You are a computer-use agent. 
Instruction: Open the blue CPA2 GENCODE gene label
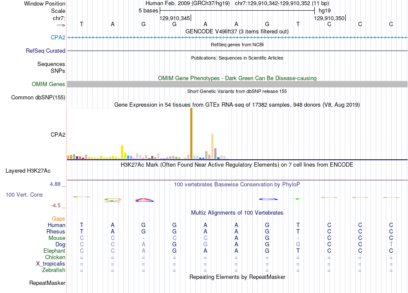coord(58,37)
